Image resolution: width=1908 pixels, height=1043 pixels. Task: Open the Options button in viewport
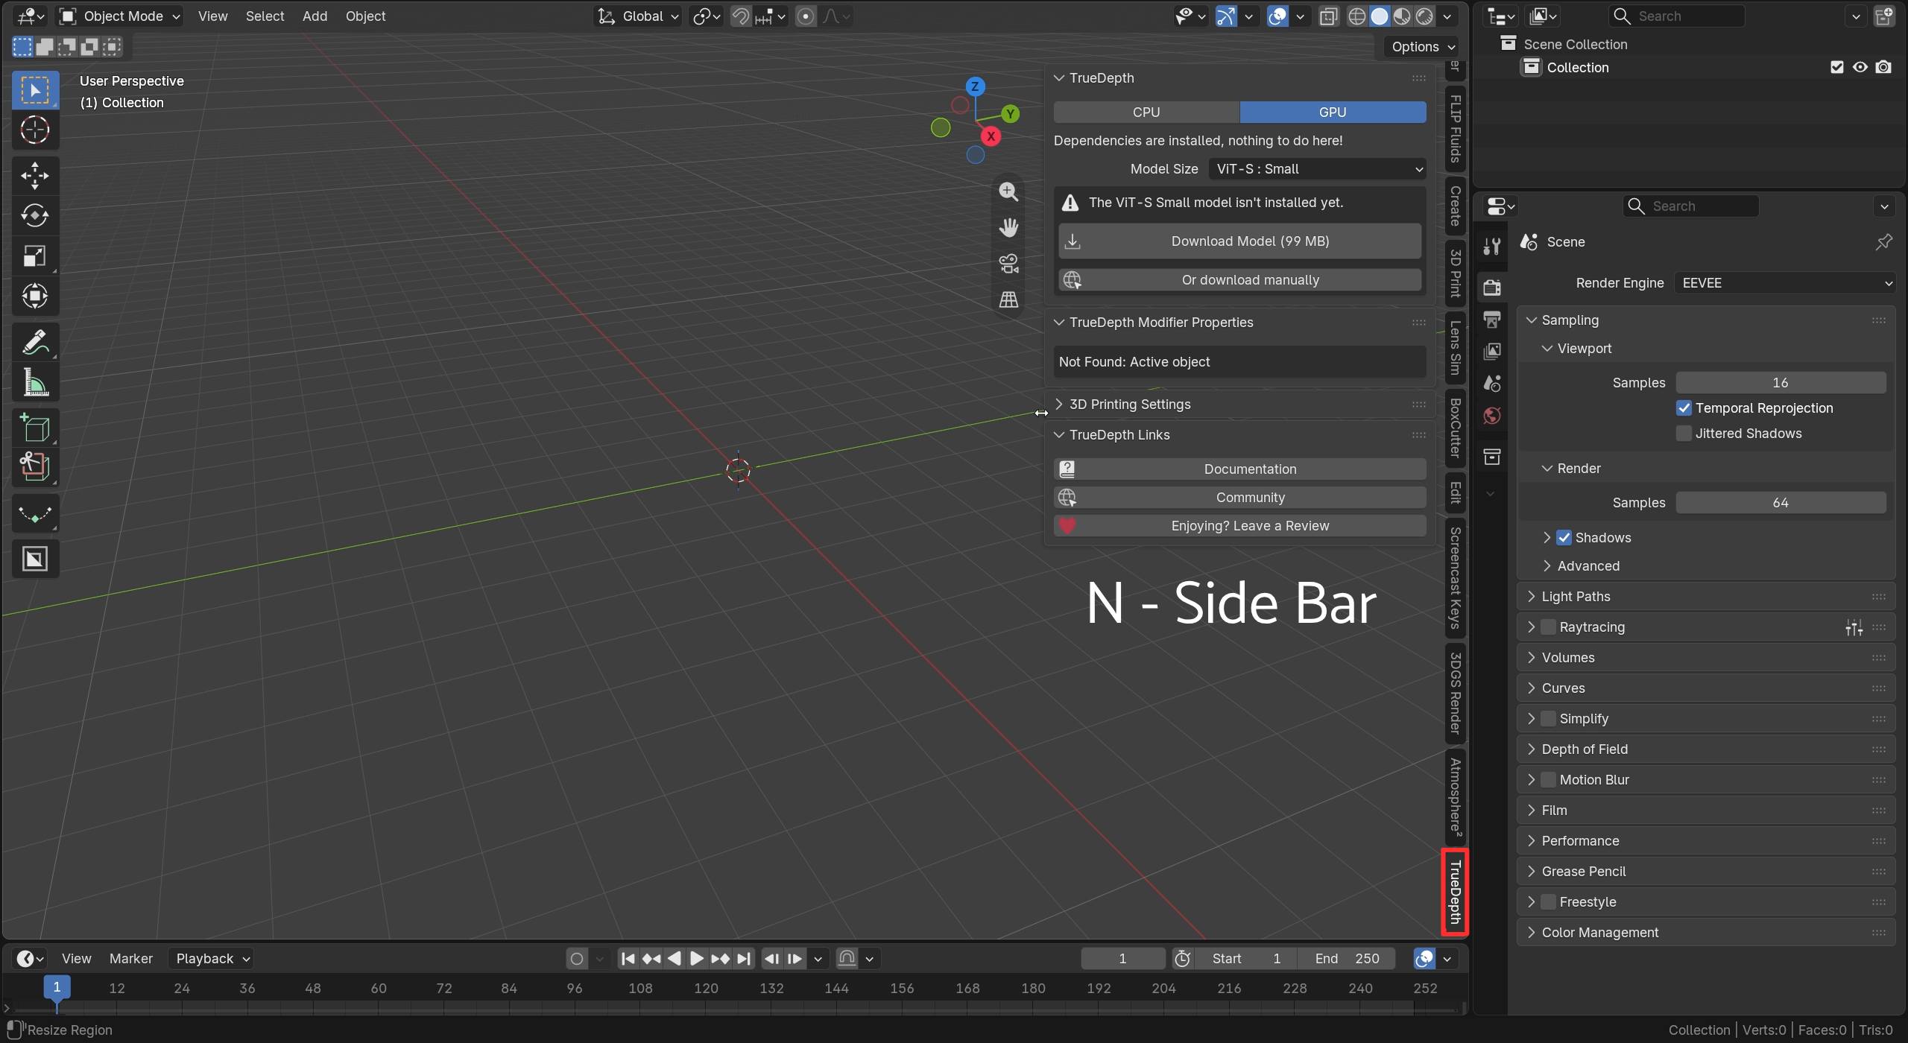(x=1421, y=47)
